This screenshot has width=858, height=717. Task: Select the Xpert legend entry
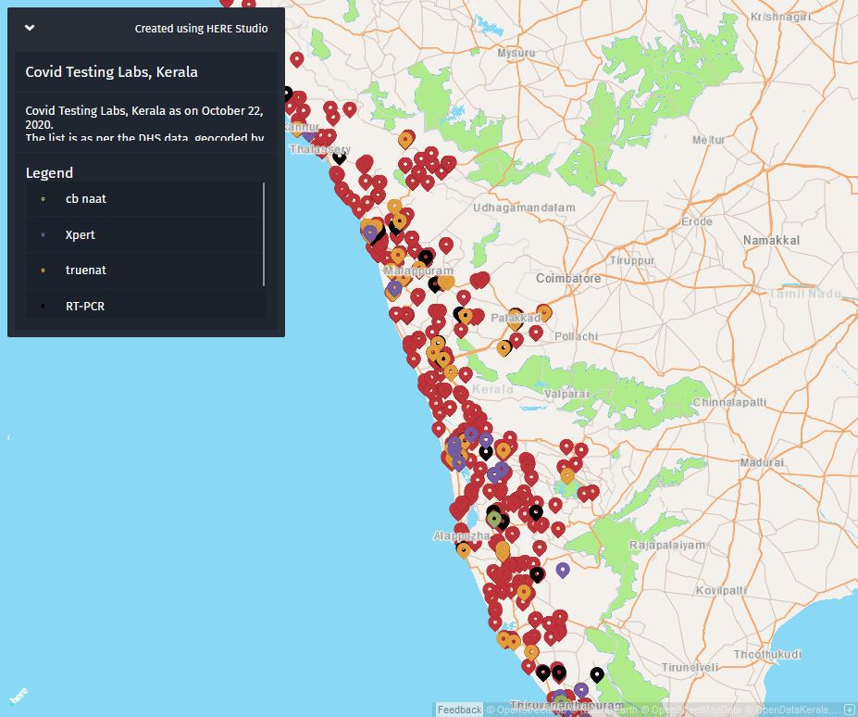81,235
